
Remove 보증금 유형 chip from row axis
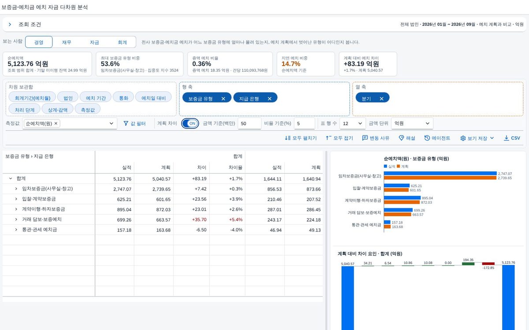223,99
